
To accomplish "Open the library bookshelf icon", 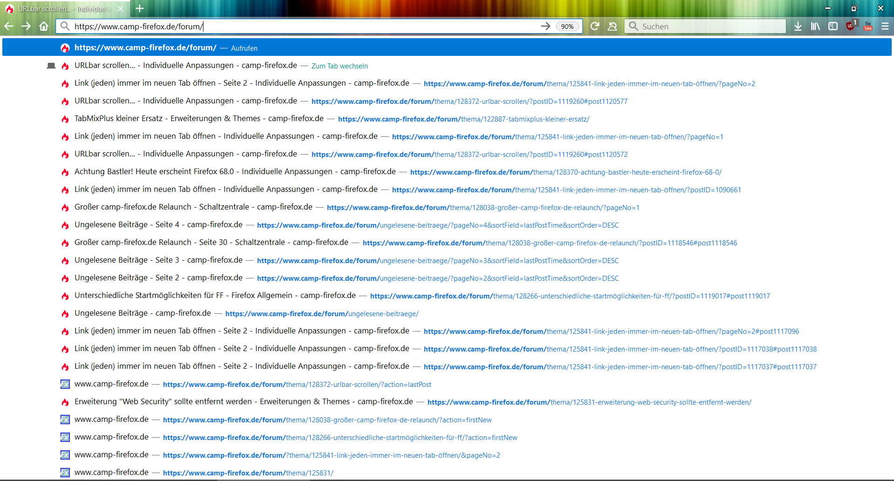I will point(815,27).
